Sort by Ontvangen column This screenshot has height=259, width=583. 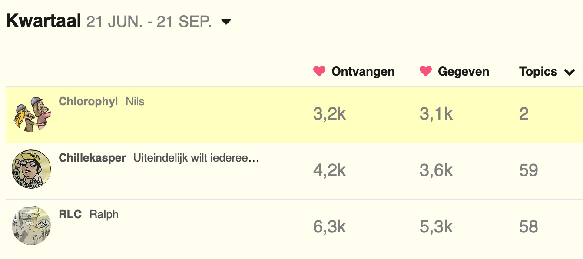363,72
